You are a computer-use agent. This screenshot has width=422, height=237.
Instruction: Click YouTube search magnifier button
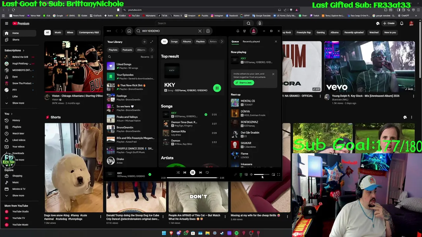click(x=249, y=23)
